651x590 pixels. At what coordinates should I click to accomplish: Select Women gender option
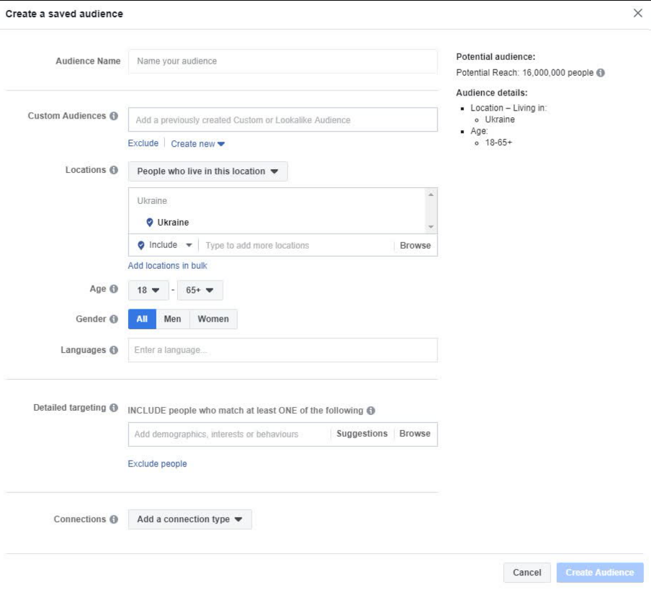pos(213,320)
